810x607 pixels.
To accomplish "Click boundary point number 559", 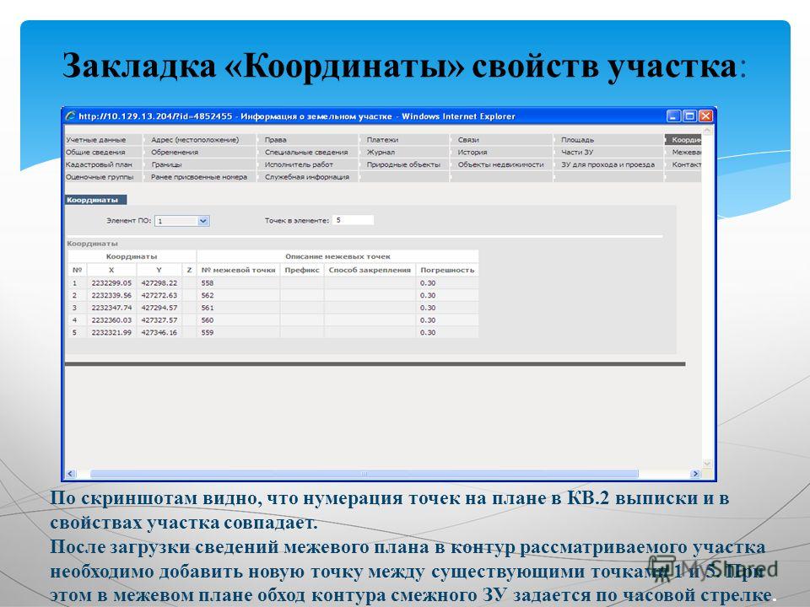I will [x=208, y=333].
